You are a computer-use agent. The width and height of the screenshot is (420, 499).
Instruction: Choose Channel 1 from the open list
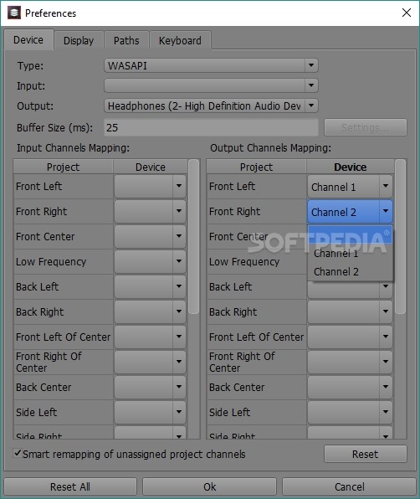[x=350, y=254]
